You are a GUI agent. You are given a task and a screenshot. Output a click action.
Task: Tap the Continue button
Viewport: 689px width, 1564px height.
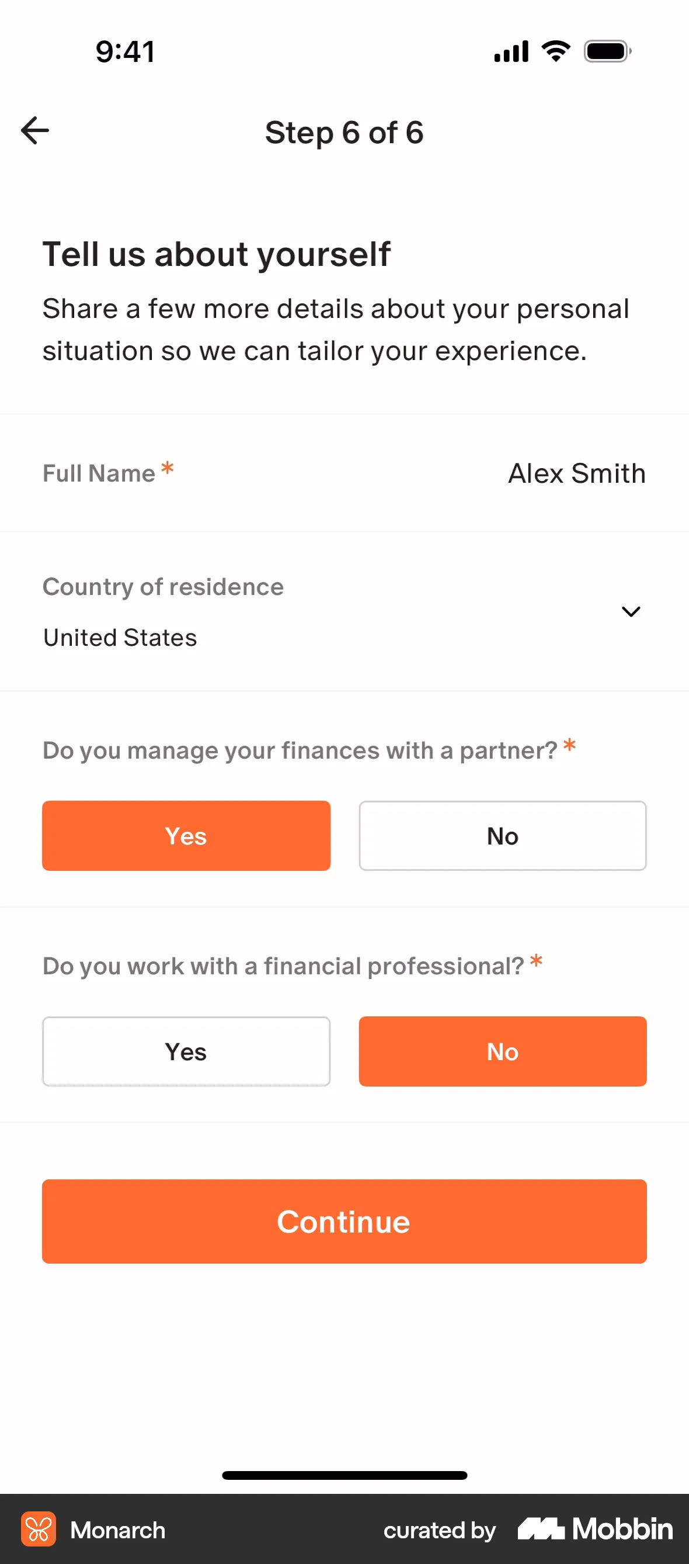(x=344, y=1222)
